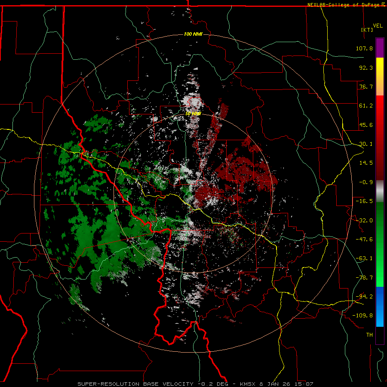Select the 61.2 value on velocity scale
387x387 pixels.
coord(366,106)
